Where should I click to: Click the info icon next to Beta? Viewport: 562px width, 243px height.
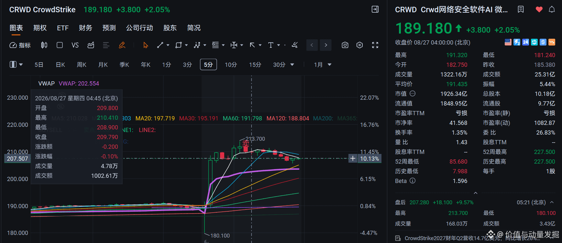(x=413, y=181)
